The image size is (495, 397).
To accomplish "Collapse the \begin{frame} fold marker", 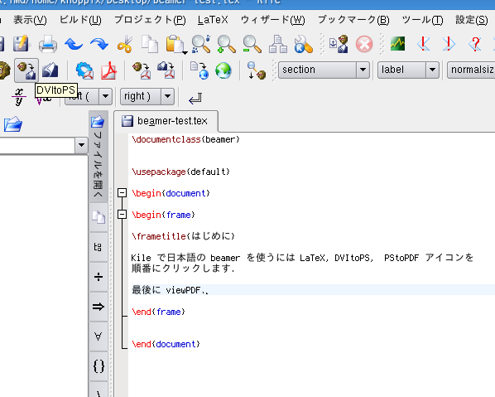I will 122,215.
